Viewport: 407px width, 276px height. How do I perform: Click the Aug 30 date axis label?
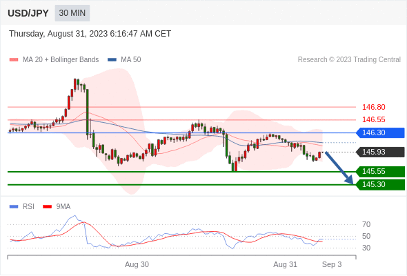pyautogui.click(x=137, y=264)
